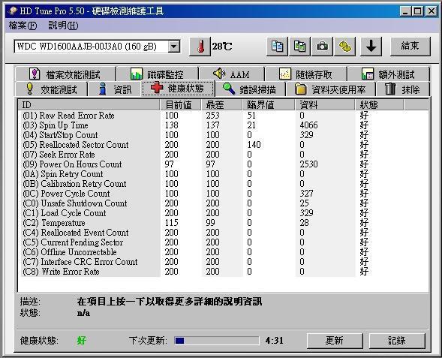Click the 最差 column header
This screenshot has width=442, height=358.
coord(222,105)
